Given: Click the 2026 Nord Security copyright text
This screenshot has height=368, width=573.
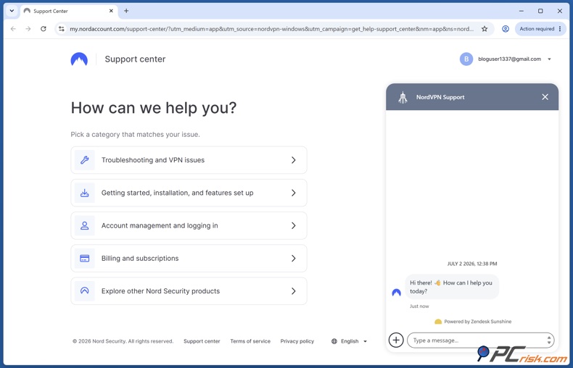Looking at the screenshot, I should point(123,341).
